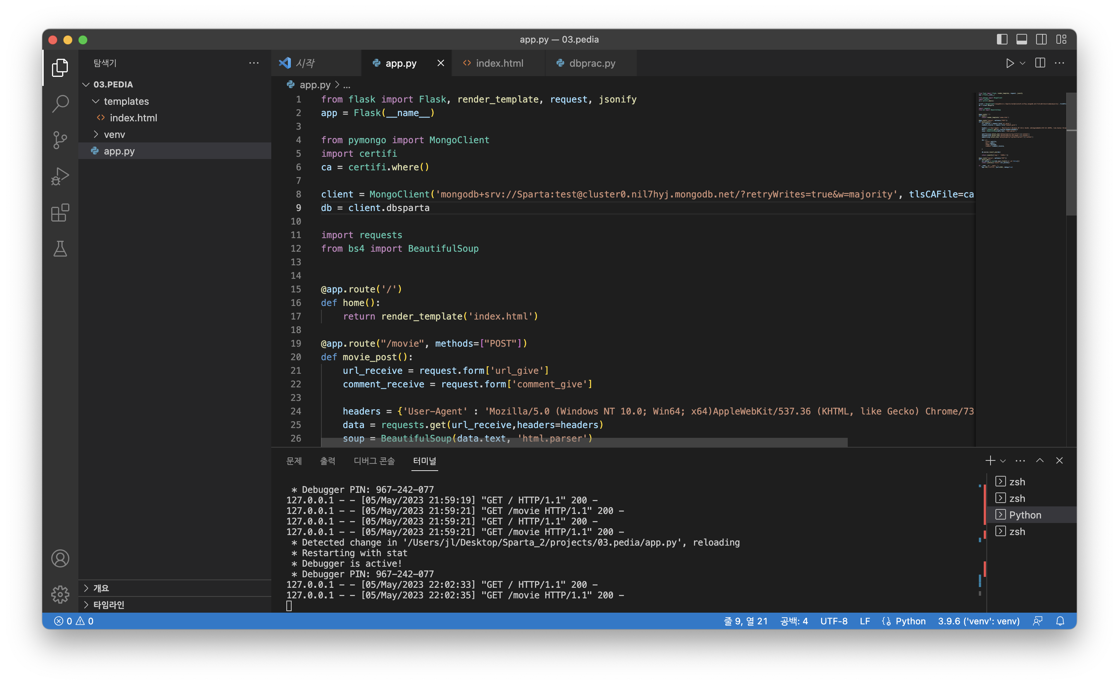This screenshot has height=685, width=1119.
Task: Open Explorer views and more actions ellipsis
Action: coord(254,63)
